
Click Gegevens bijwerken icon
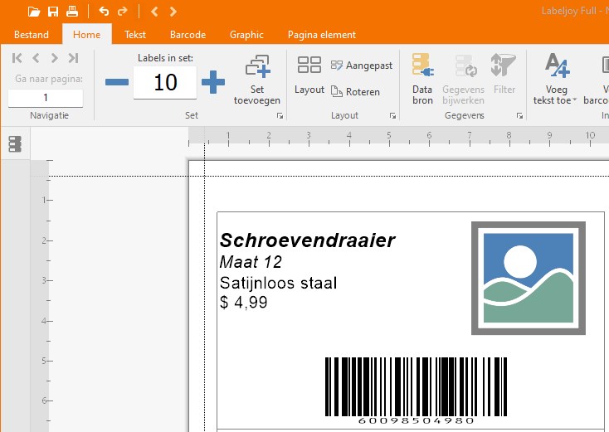[463, 79]
